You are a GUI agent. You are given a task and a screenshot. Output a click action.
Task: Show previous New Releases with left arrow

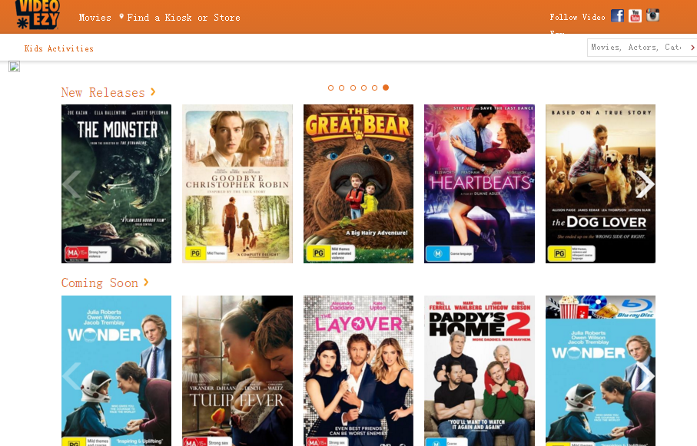click(x=71, y=184)
